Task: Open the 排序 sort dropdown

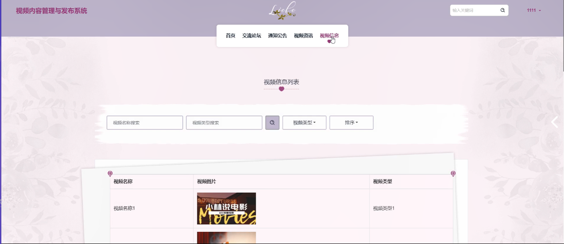Action: pyautogui.click(x=351, y=122)
